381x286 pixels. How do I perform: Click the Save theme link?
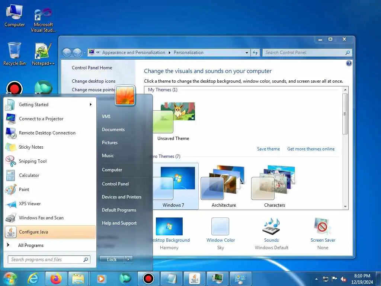(x=268, y=149)
